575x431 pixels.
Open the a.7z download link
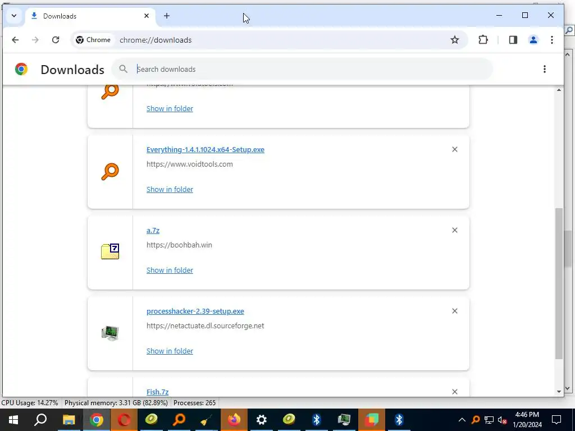pos(153,231)
